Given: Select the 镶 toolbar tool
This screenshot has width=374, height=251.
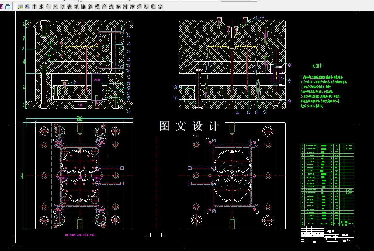Looking at the screenshot, I should (x=83, y=6).
